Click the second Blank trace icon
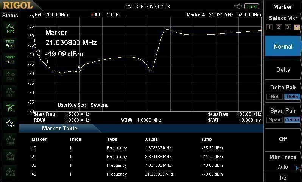This screenshot has width=302, height=182. [10, 156]
